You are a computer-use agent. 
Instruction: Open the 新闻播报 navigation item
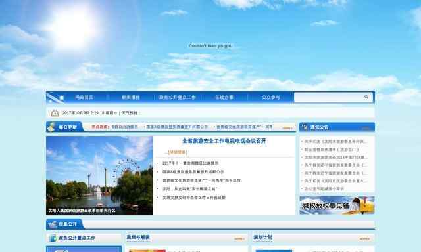[x=131, y=98]
